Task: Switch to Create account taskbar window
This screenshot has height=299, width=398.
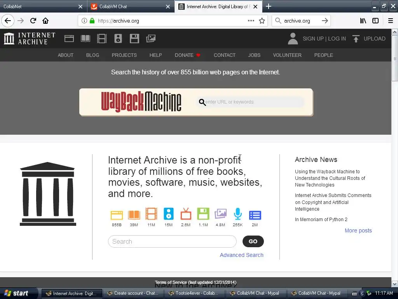Action: [133, 293]
